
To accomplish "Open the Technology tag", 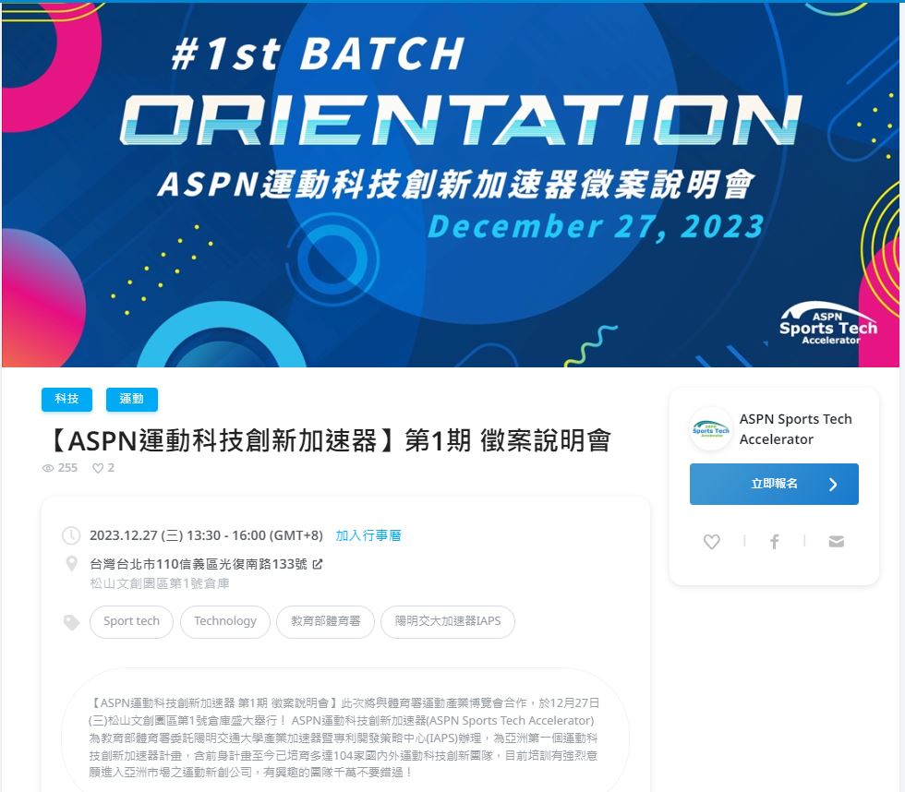I will 225,621.
